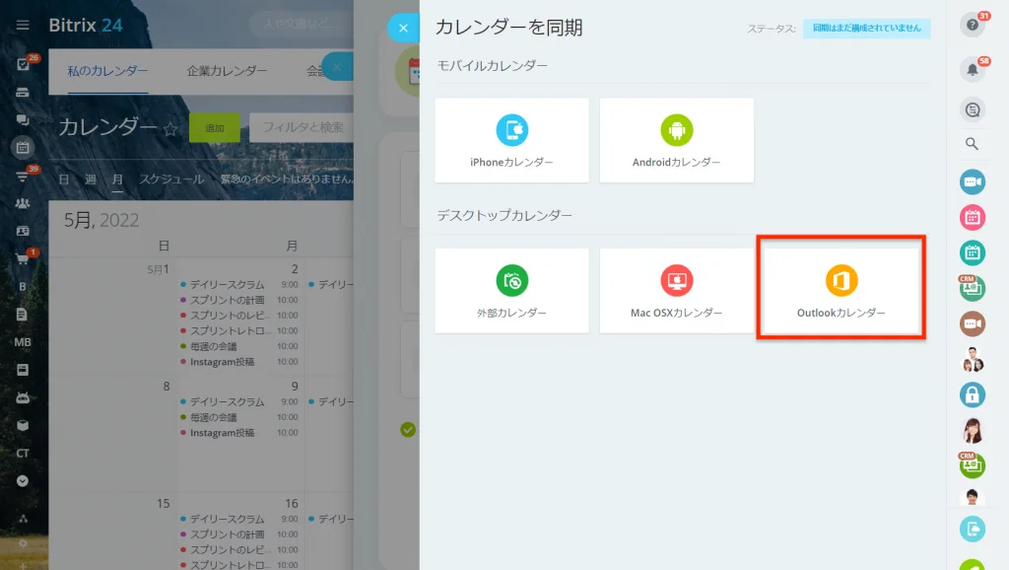Click the Bitrix 24 logo
The image size is (1009, 570).
[x=86, y=25]
